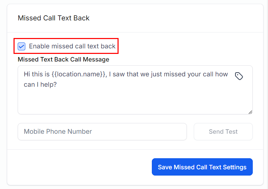
Task: Save Missed Call Text Settings
Action: [x=202, y=167]
